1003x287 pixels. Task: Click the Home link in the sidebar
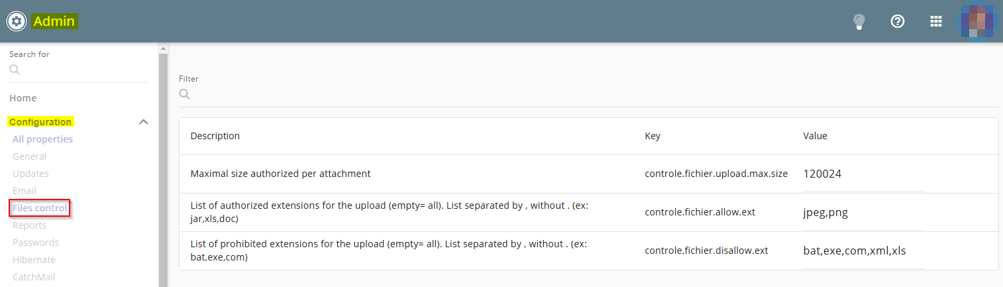(23, 98)
